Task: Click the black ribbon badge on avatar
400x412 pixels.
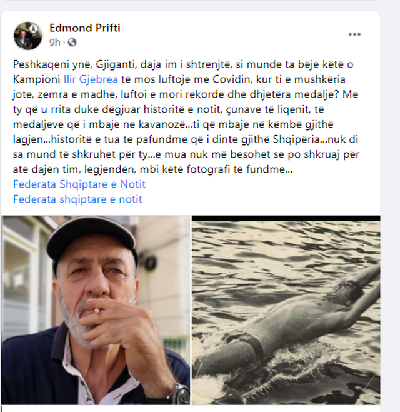Action: coord(33,29)
